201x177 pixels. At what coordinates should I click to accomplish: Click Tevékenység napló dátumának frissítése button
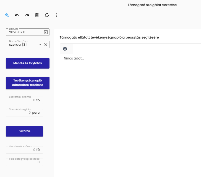pyautogui.click(x=28, y=83)
